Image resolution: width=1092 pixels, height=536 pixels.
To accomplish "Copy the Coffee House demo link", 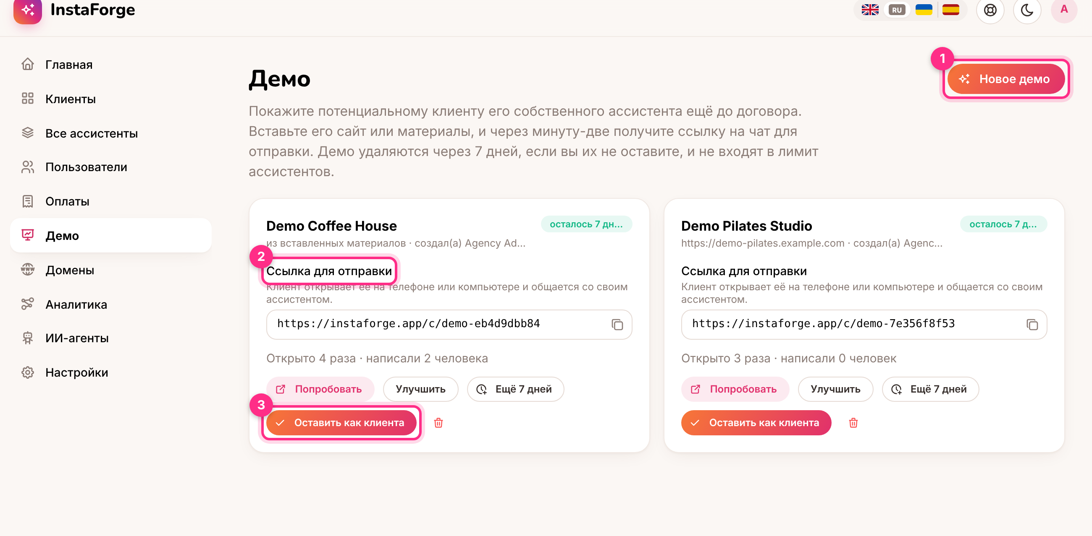I will point(617,324).
